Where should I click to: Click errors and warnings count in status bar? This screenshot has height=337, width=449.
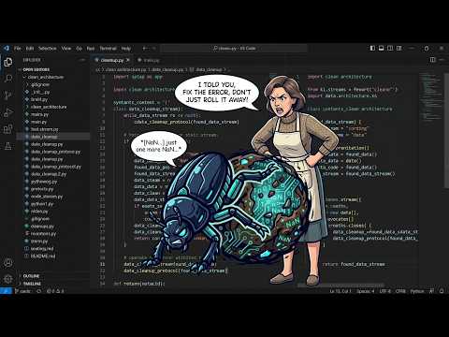point(55,291)
